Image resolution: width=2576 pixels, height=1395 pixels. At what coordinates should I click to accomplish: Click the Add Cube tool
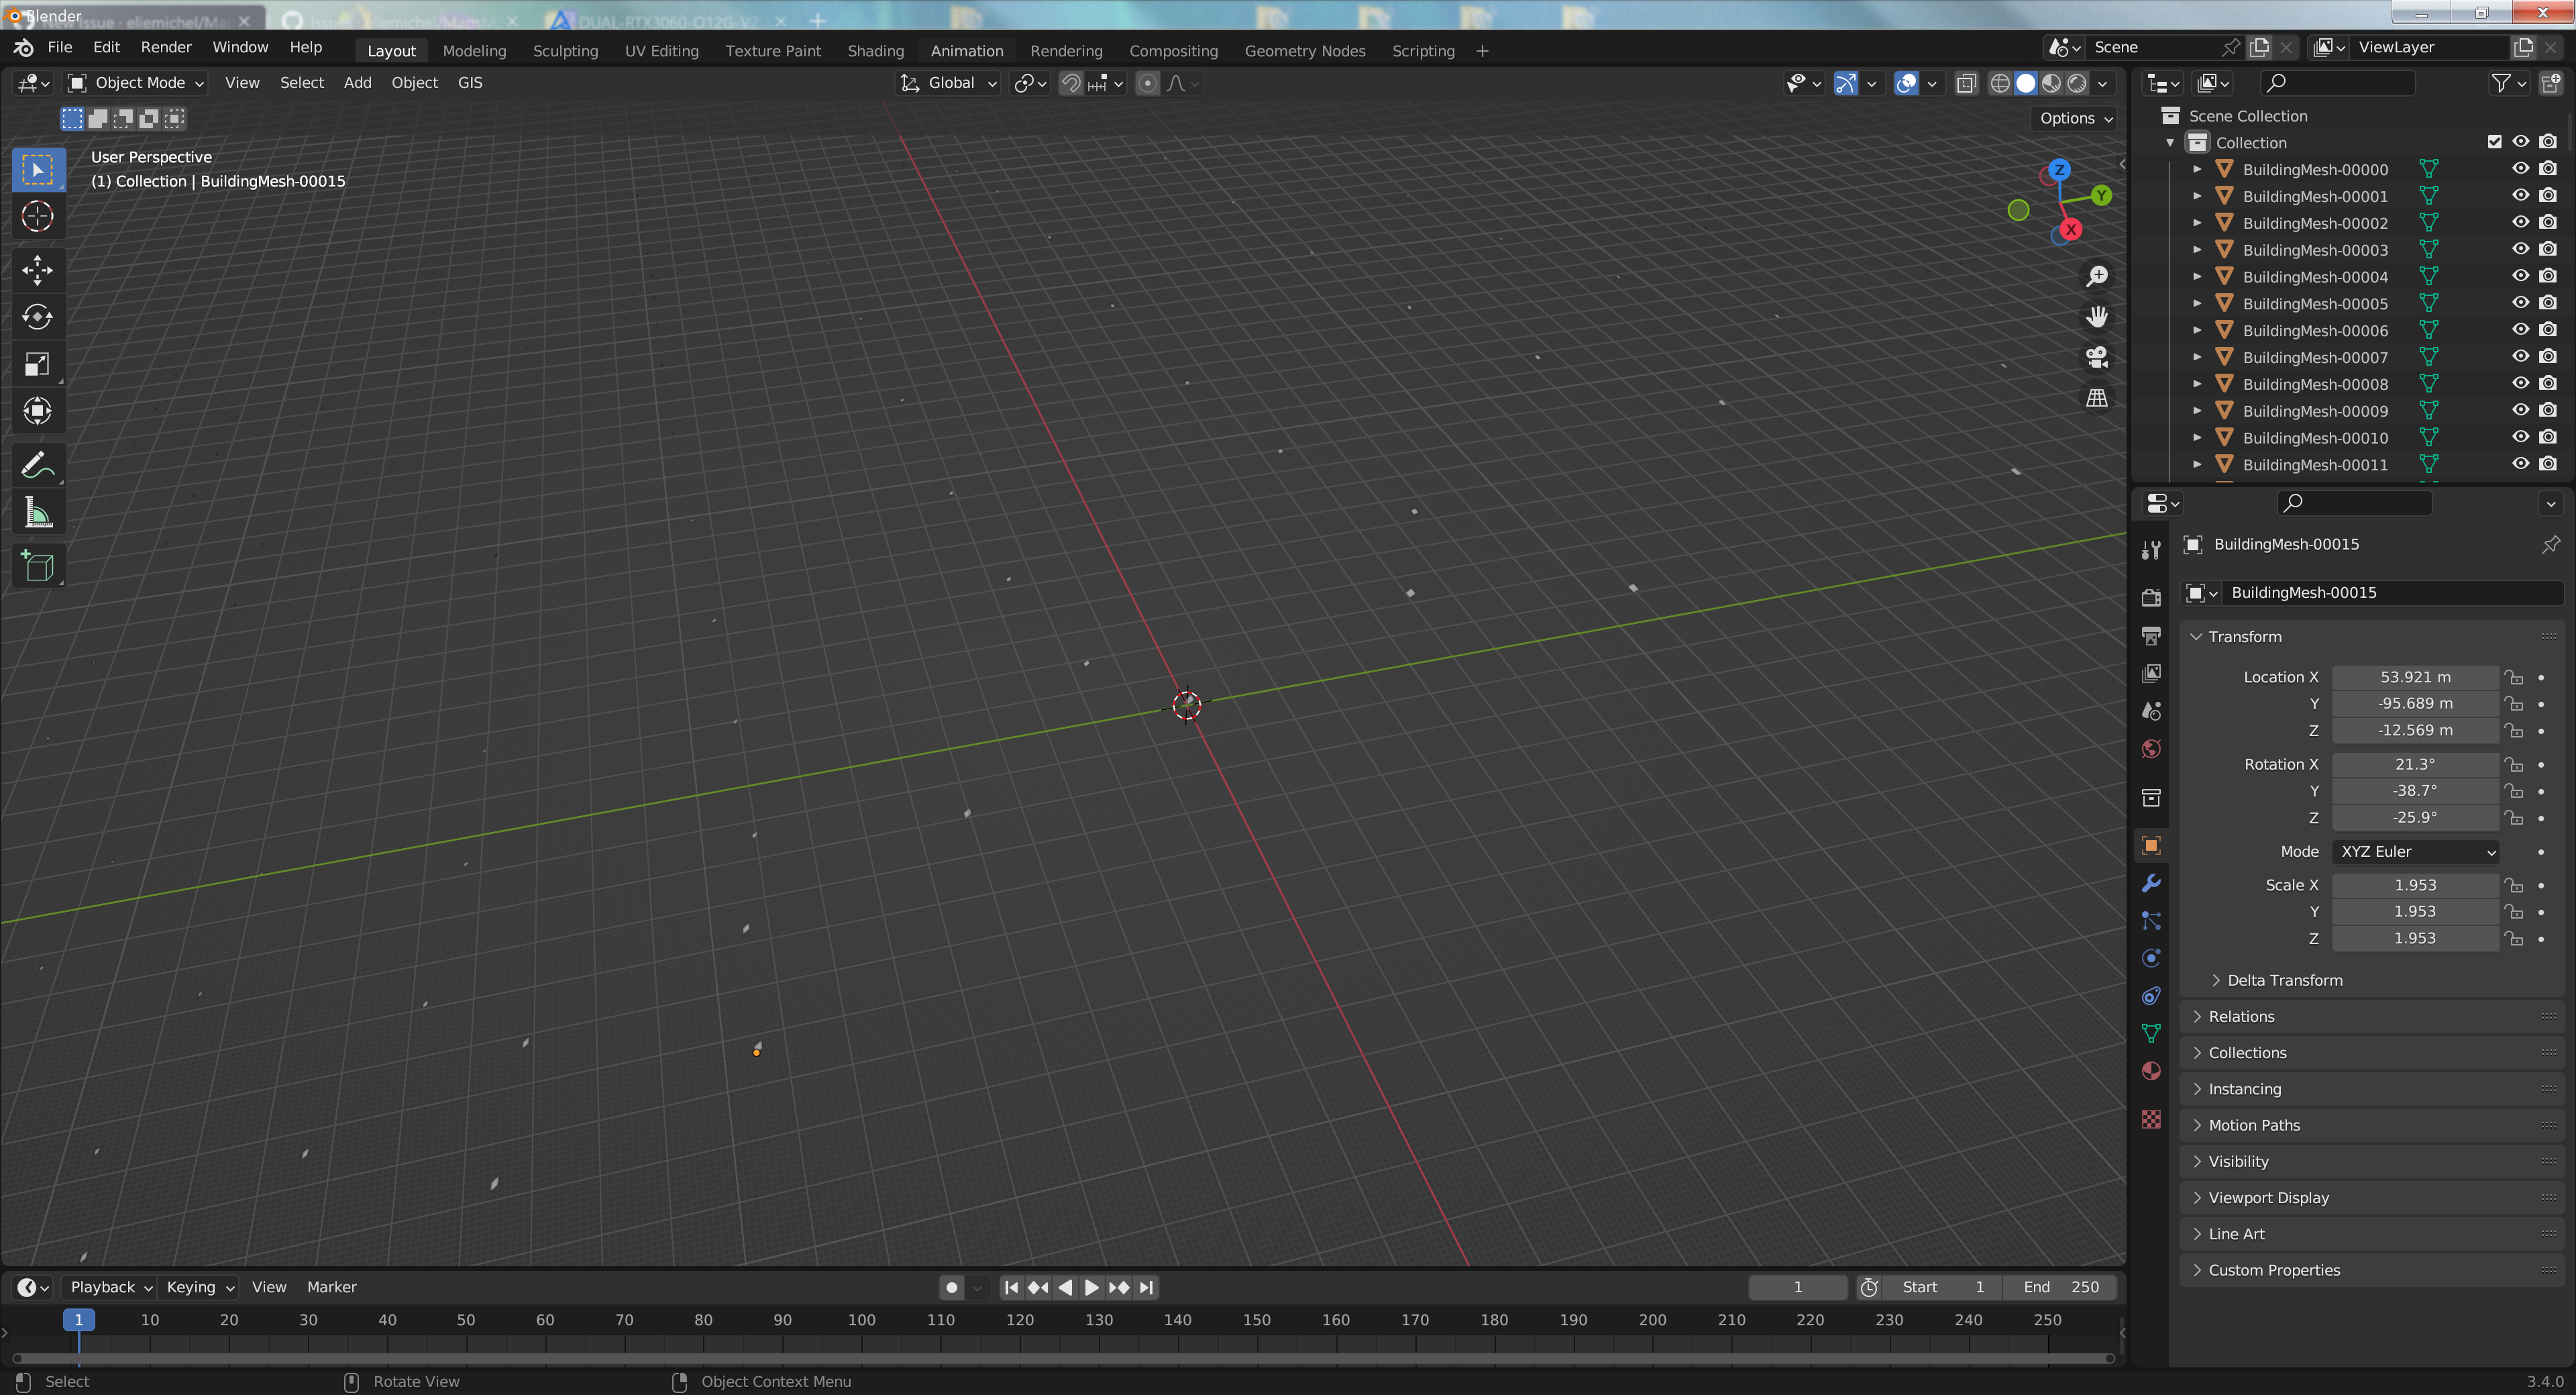coord(37,567)
